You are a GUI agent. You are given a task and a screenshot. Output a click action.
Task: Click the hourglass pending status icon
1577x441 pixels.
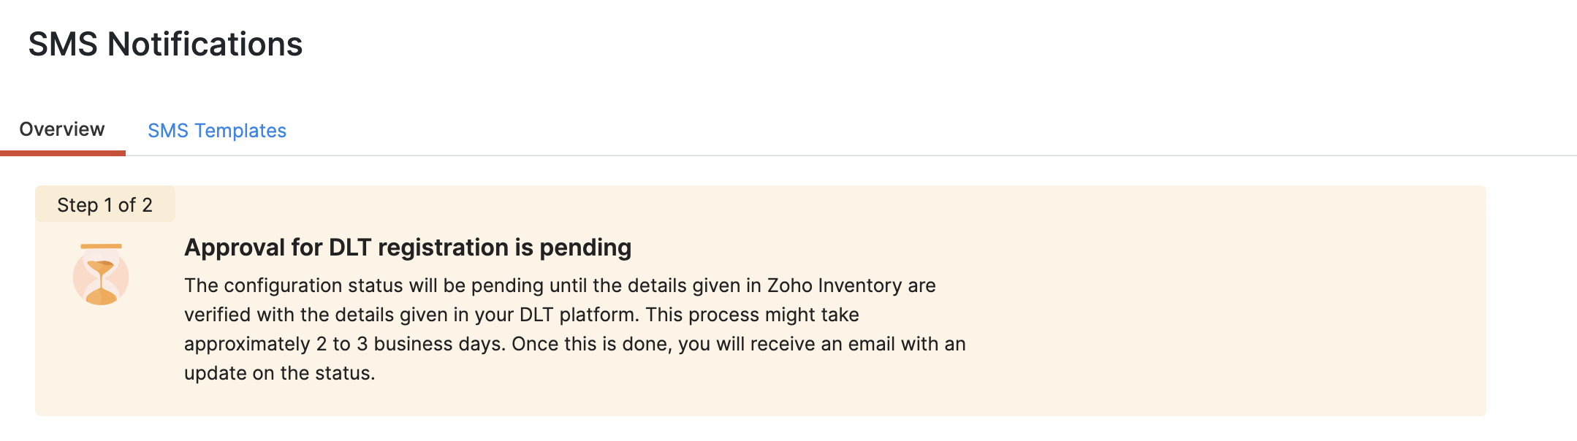tap(101, 275)
